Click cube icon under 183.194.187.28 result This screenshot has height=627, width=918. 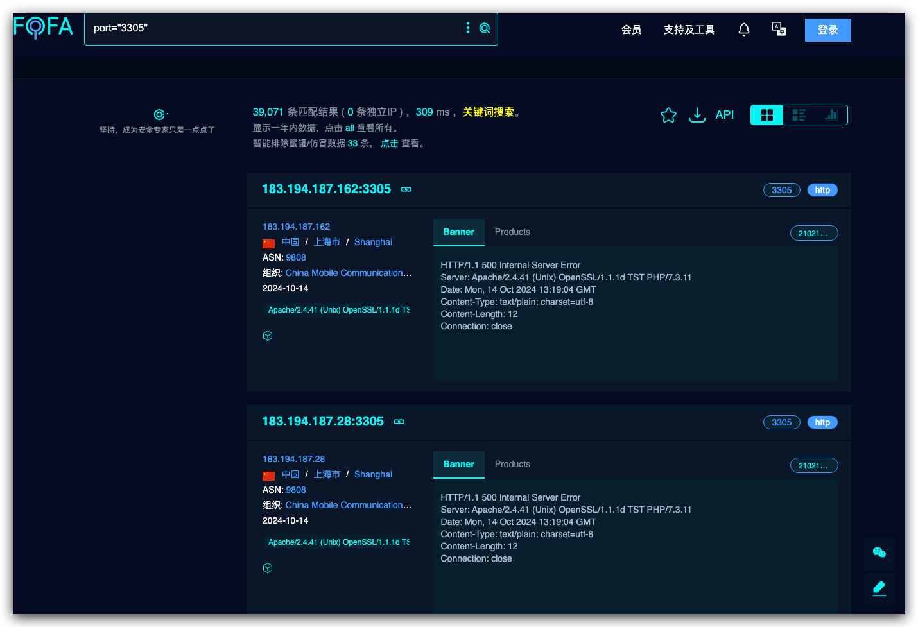tap(268, 568)
